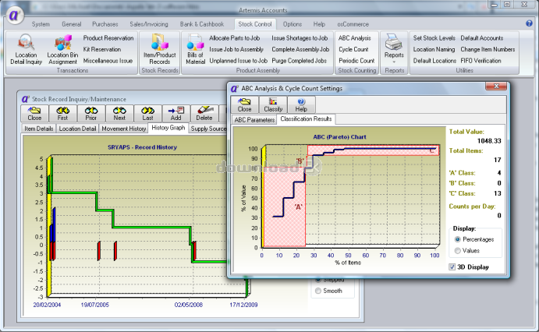Click Product Reservation
The width and height of the screenshot is (539, 332).
click(x=108, y=38)
